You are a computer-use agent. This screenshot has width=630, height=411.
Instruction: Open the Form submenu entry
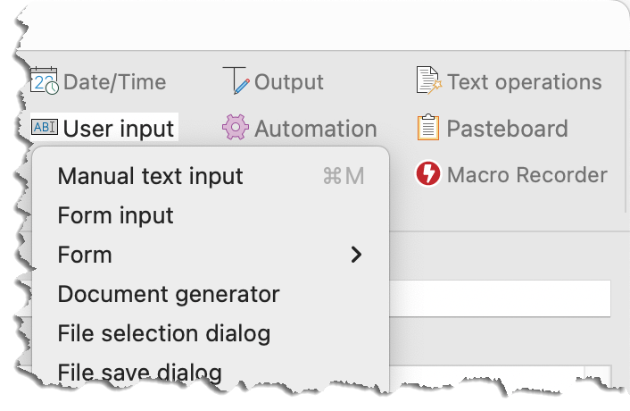pos(211,255)
